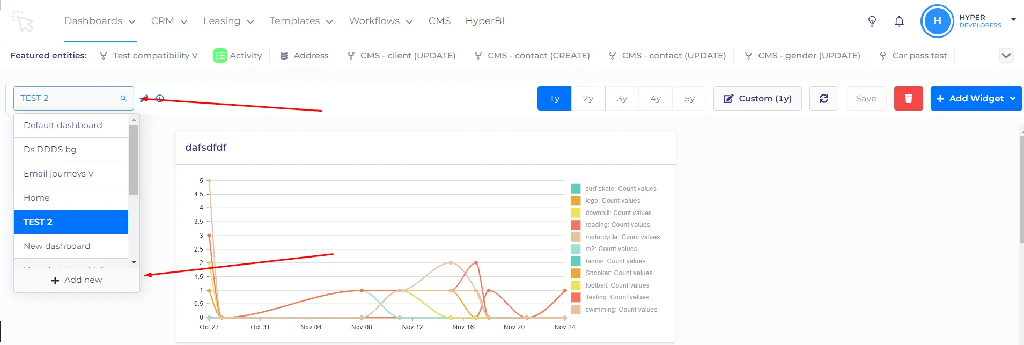The width and height of the screenshot is (1024, 345).
Task: Click the reading series red color swatch
Action: (576, 225)
